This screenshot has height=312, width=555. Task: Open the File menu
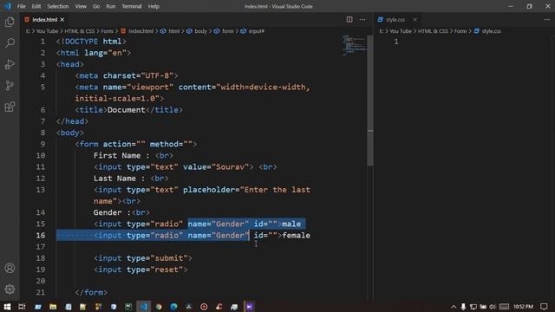pos(21,6)
